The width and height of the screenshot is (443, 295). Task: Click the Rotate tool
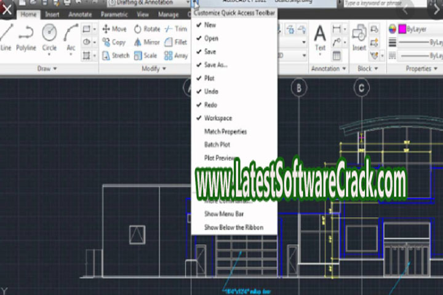click(x=146, y=29)
